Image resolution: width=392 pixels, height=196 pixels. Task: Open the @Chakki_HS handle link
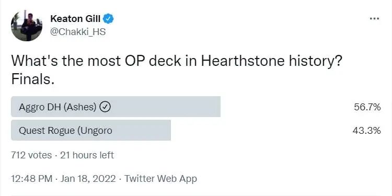78,32
